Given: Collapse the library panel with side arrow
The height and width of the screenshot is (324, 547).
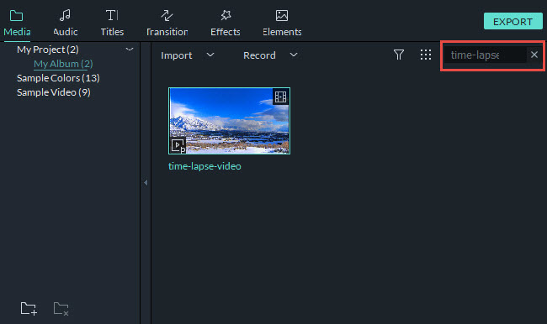Looking at the screenshot, I should 146,182.
